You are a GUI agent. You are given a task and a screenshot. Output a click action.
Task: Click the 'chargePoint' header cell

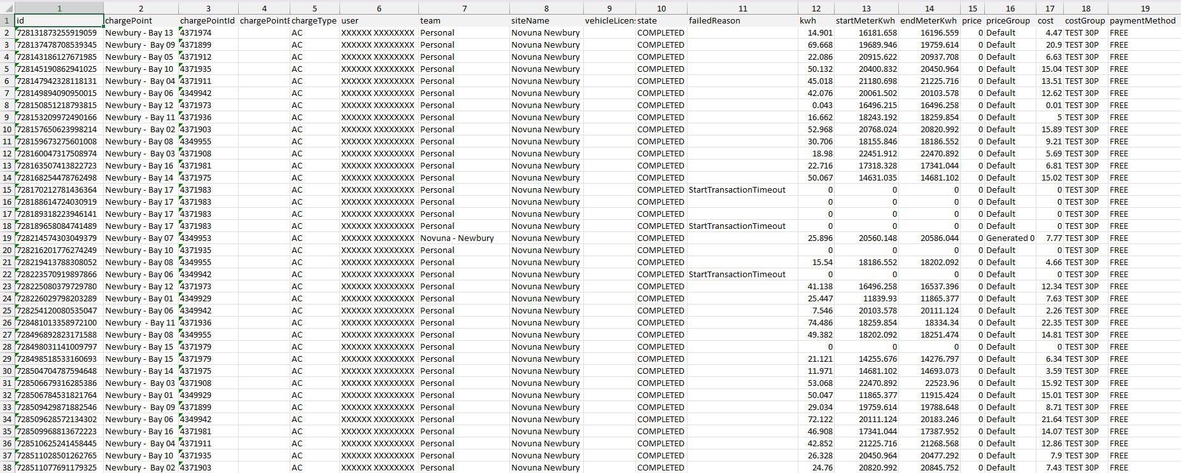(x=140, y=21)
